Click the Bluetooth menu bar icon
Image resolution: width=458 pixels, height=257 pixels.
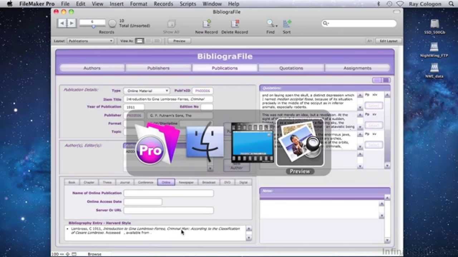pyautogui.click(x=379, y=4)
